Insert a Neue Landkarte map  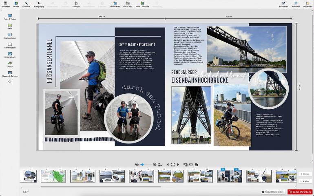142,4
